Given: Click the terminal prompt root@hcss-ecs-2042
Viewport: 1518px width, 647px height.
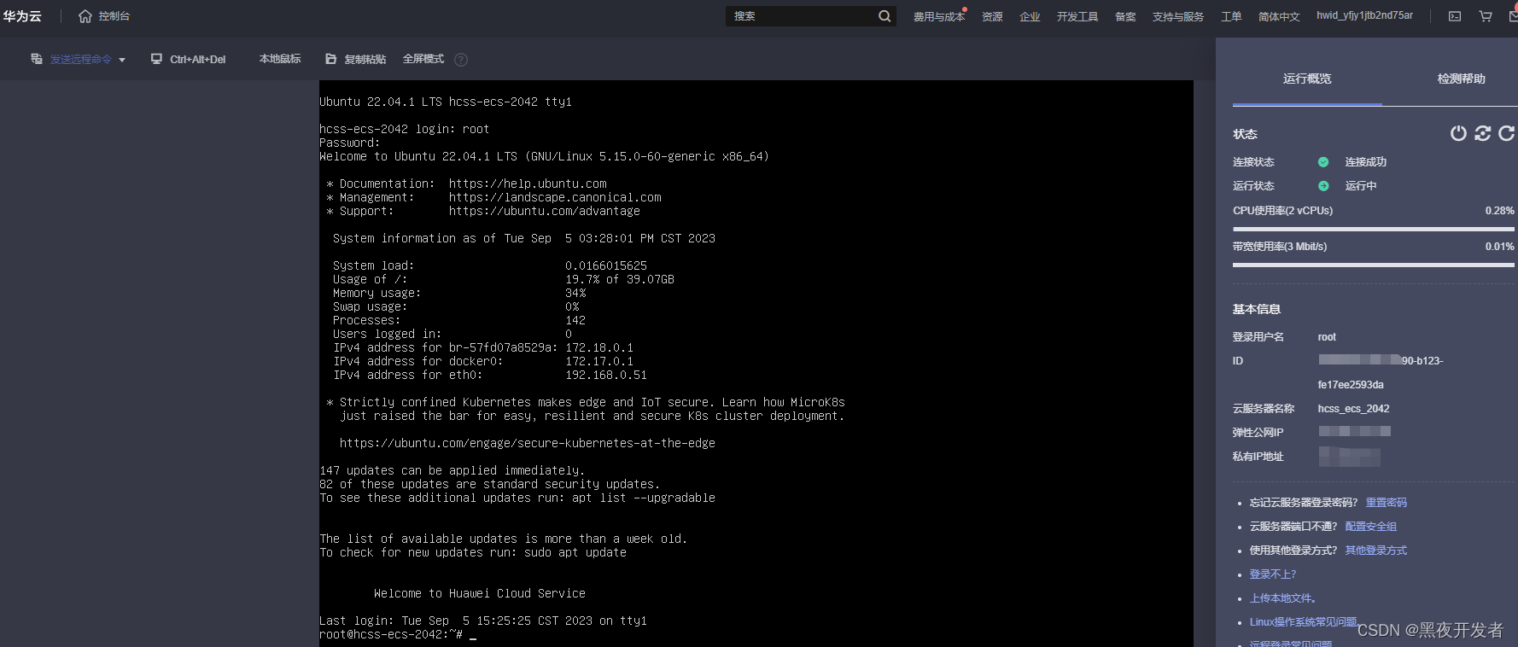Looking at the screenshot, I should tap(391, 634).
